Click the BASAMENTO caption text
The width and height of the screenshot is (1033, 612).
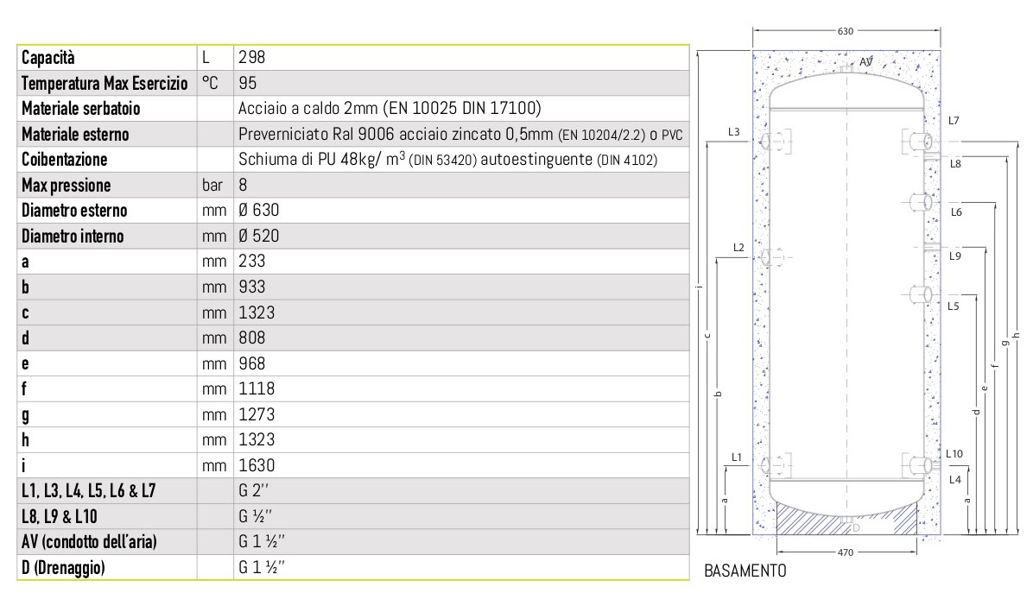click(x=745, y=571)
